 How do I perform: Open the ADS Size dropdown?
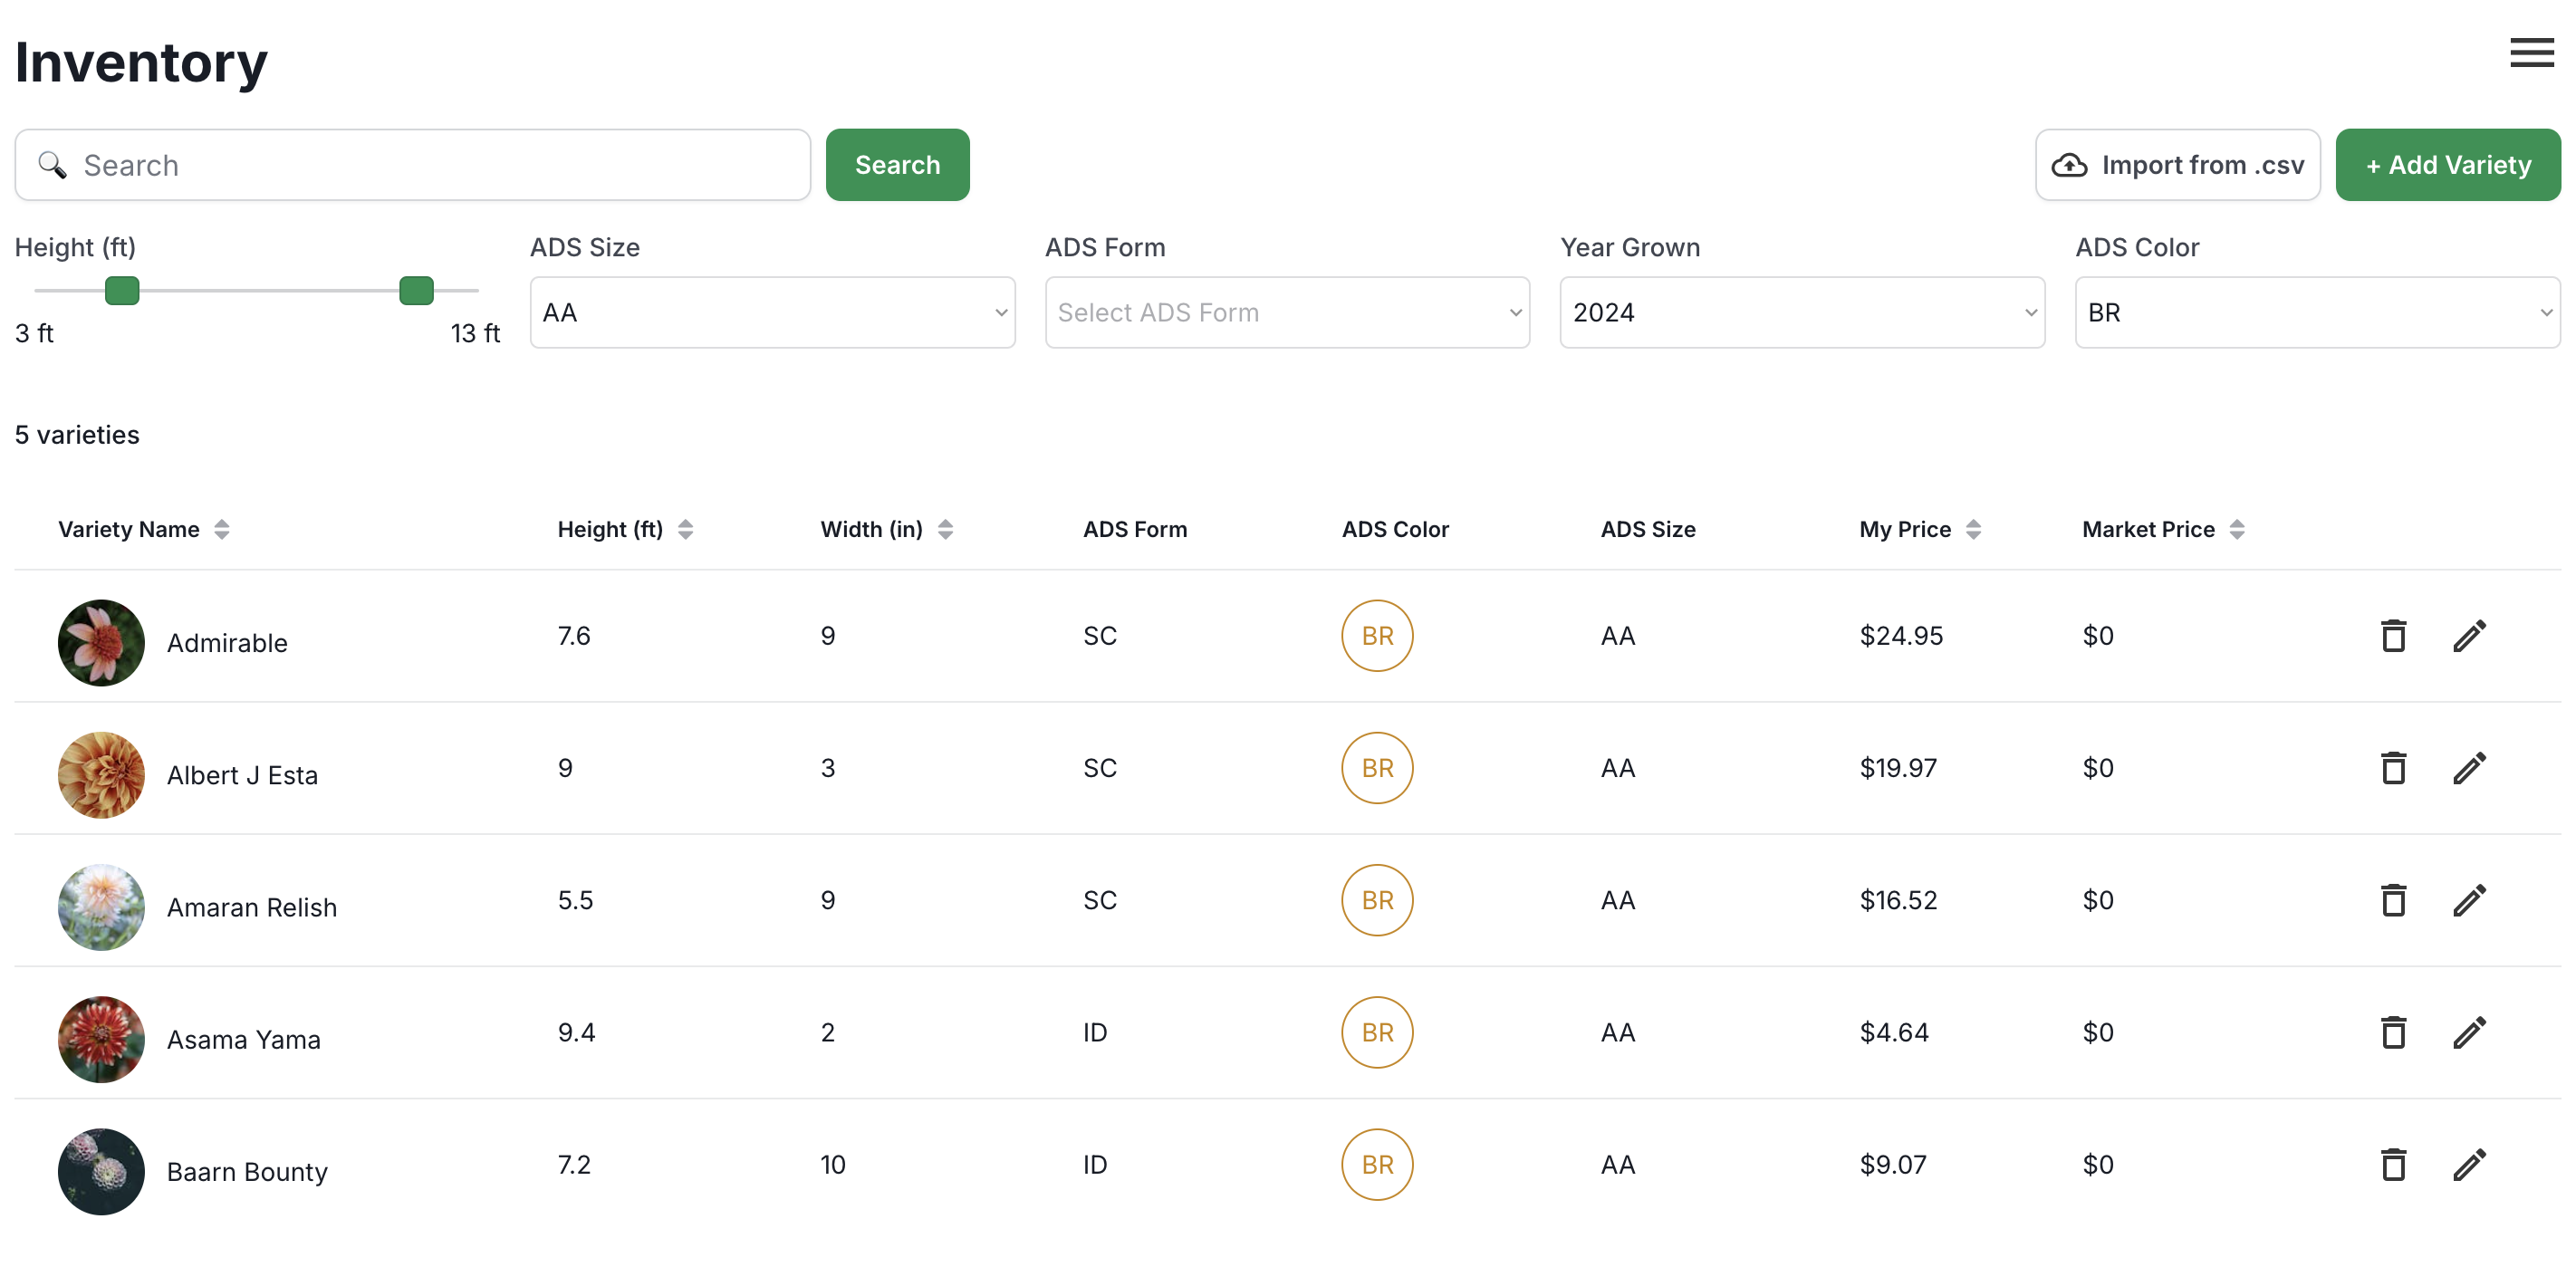coord(772,312)
